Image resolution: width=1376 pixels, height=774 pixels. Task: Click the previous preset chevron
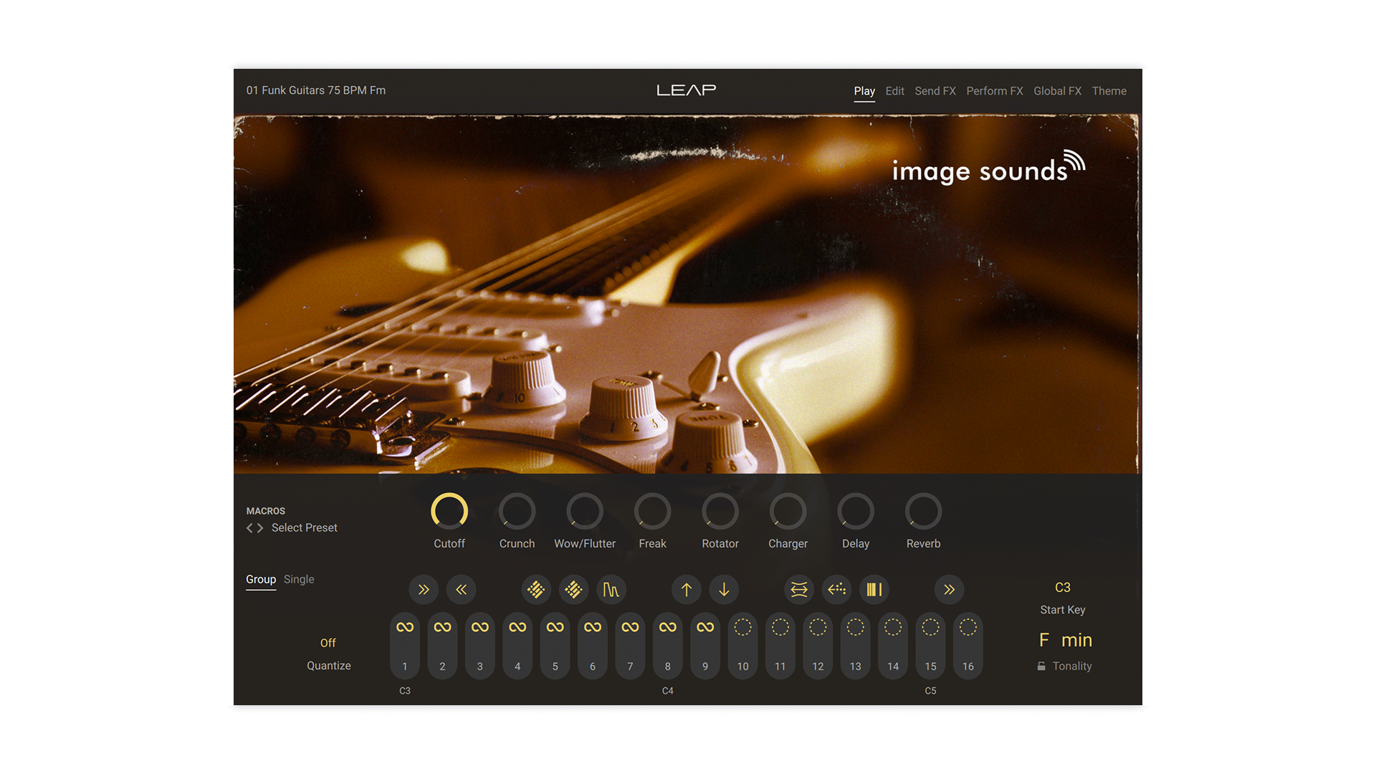[248, 527]
